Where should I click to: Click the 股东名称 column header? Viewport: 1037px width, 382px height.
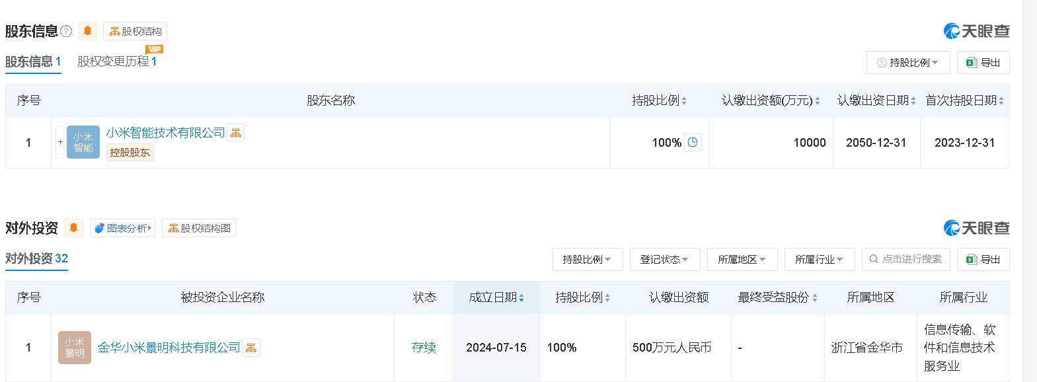coord(330,100)
